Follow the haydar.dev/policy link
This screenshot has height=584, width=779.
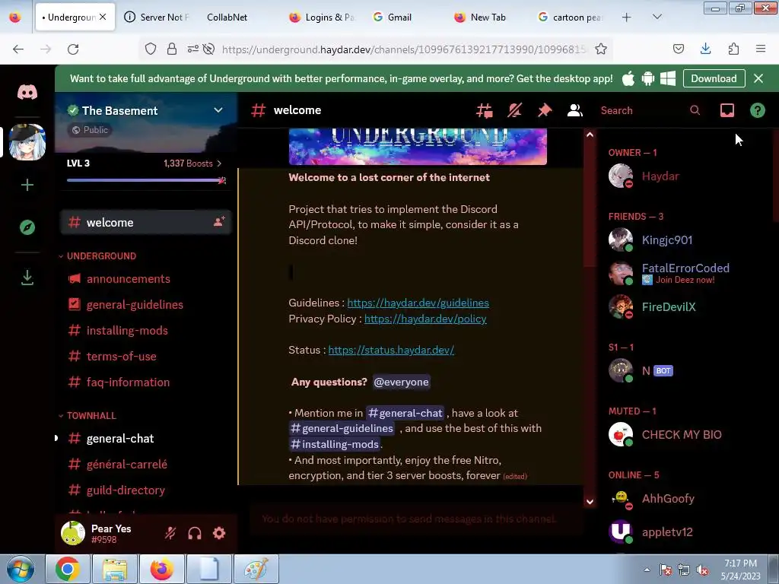[425, 319]
